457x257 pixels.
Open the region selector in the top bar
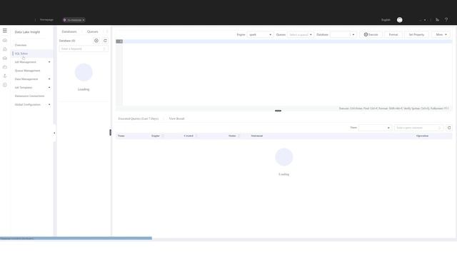coord(74,20)
